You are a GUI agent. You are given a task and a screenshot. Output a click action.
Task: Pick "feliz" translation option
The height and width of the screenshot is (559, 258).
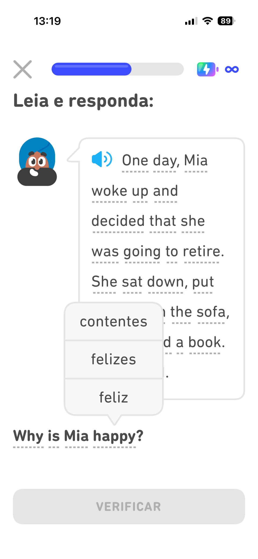(113, 397)
